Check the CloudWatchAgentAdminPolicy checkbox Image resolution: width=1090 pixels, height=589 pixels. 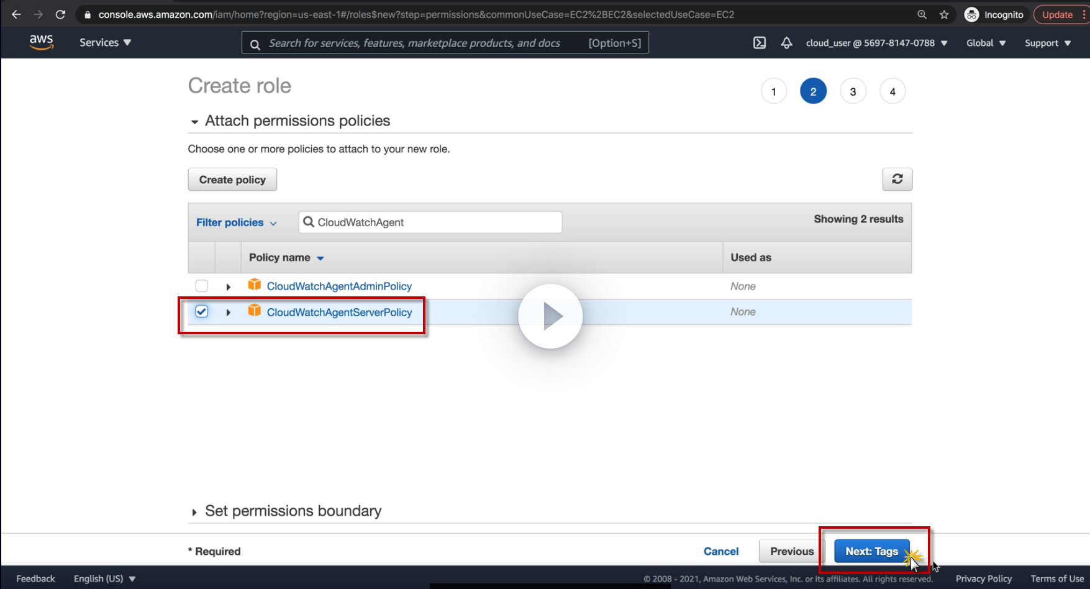pos(201,286)
